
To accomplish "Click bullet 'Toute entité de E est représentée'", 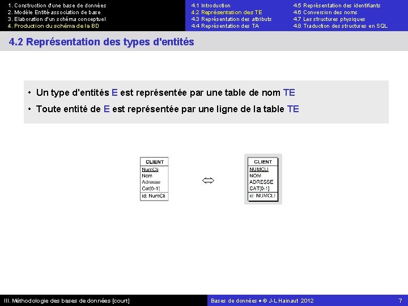I will pos(168,109).
